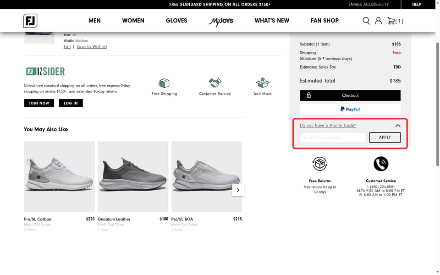Open the Pro/SL Carbon shoe image
The height and width of the screenshot is (275, 440).
[x=59, y=176]
